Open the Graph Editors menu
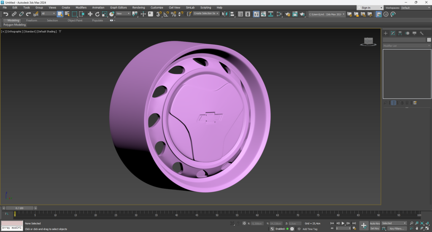 (x=119, y=8)
